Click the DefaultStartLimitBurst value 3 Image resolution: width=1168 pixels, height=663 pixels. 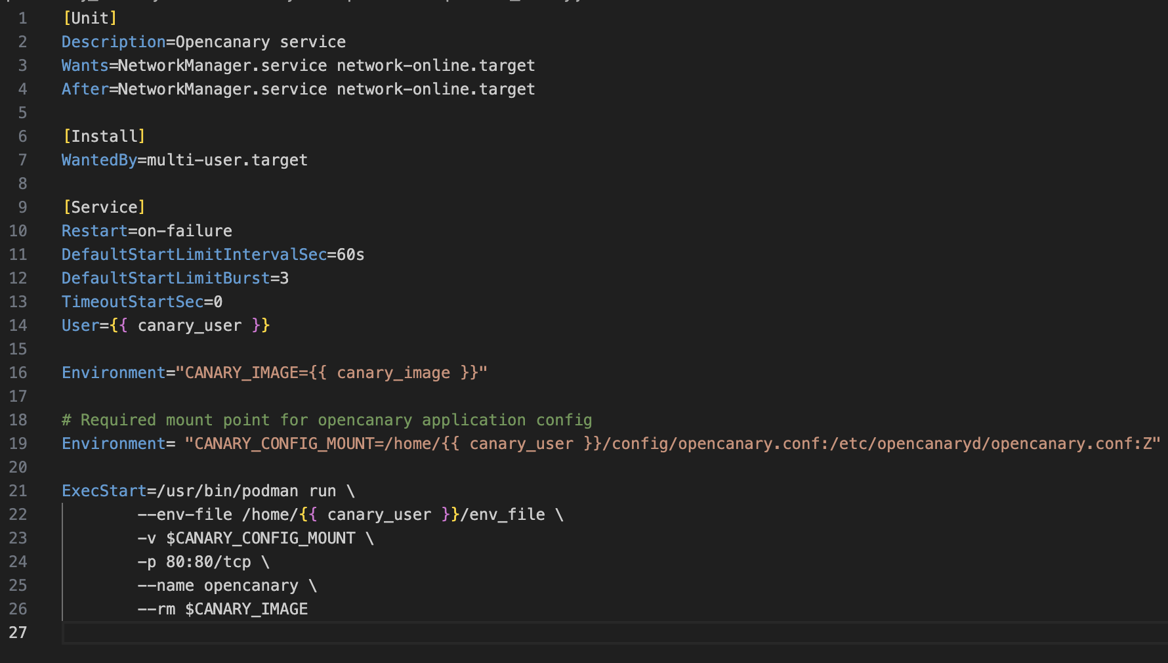tap(284, 278)
